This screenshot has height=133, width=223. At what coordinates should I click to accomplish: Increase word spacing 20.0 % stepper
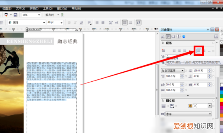182,83
